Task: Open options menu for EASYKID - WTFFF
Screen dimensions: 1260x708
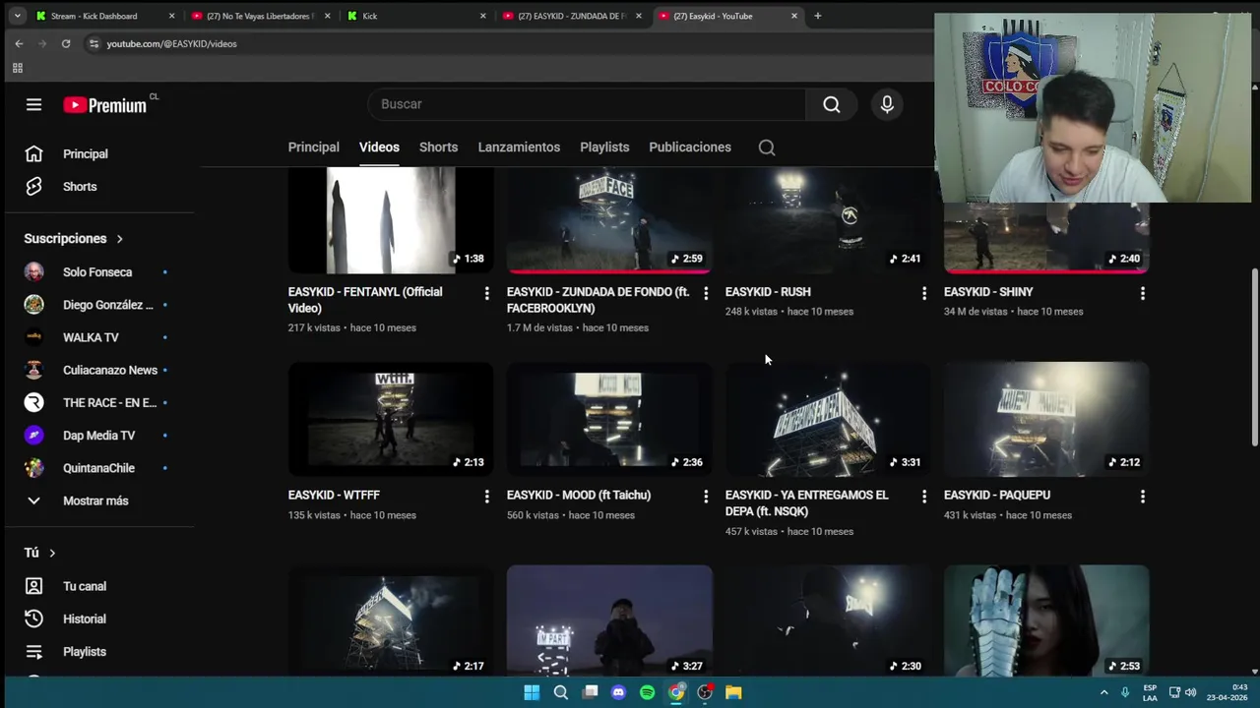Action: (486, 497)
